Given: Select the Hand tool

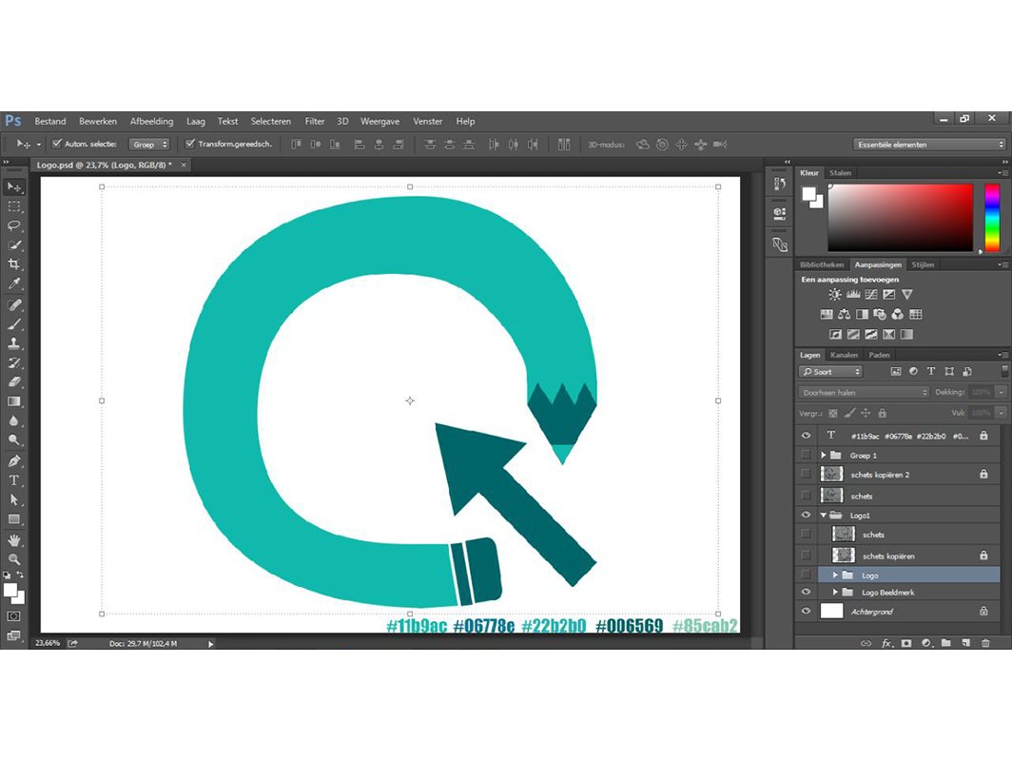Looking at the screenshot, I should click(14, 540).
